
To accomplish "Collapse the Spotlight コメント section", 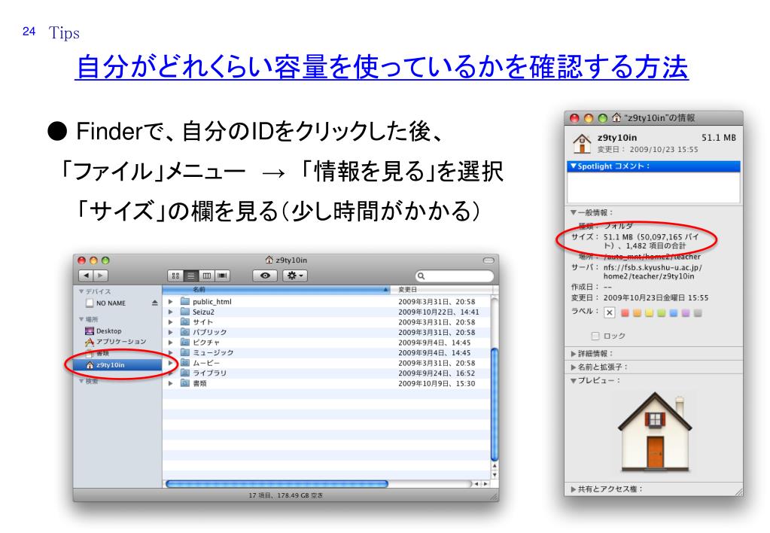I will tap(573, 166).
